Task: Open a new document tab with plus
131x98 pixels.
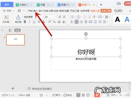Action: (x=101, y=5)
